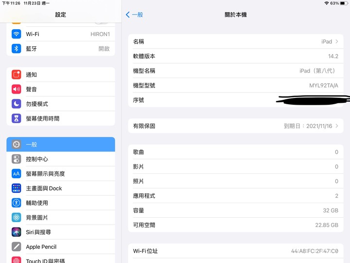
Task: Tap warranty date 2021/11/16
Action: pyautogui.click(x=319, y=126)
